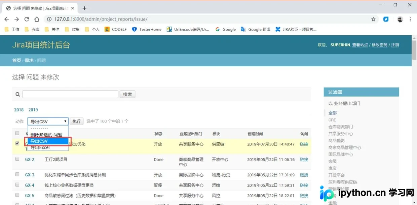Open 查看站点 link
Screen dimensions: 417x205
coord(360,45)
